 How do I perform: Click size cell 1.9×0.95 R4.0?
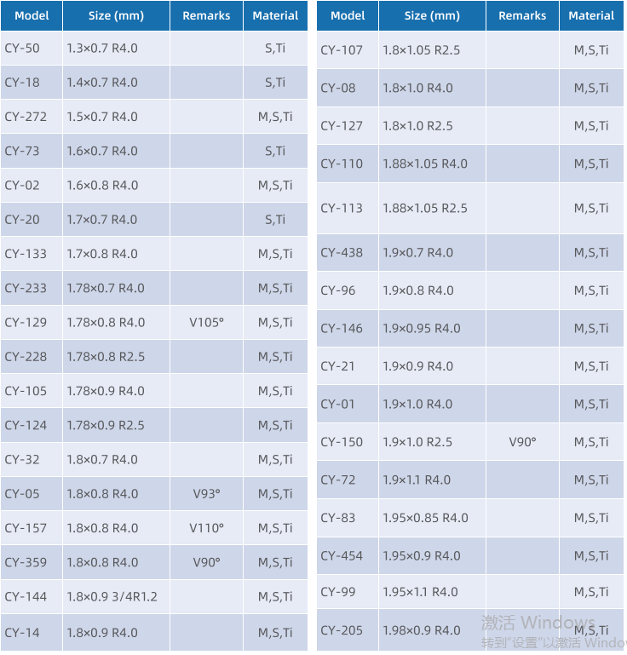(x=421, y=328)
